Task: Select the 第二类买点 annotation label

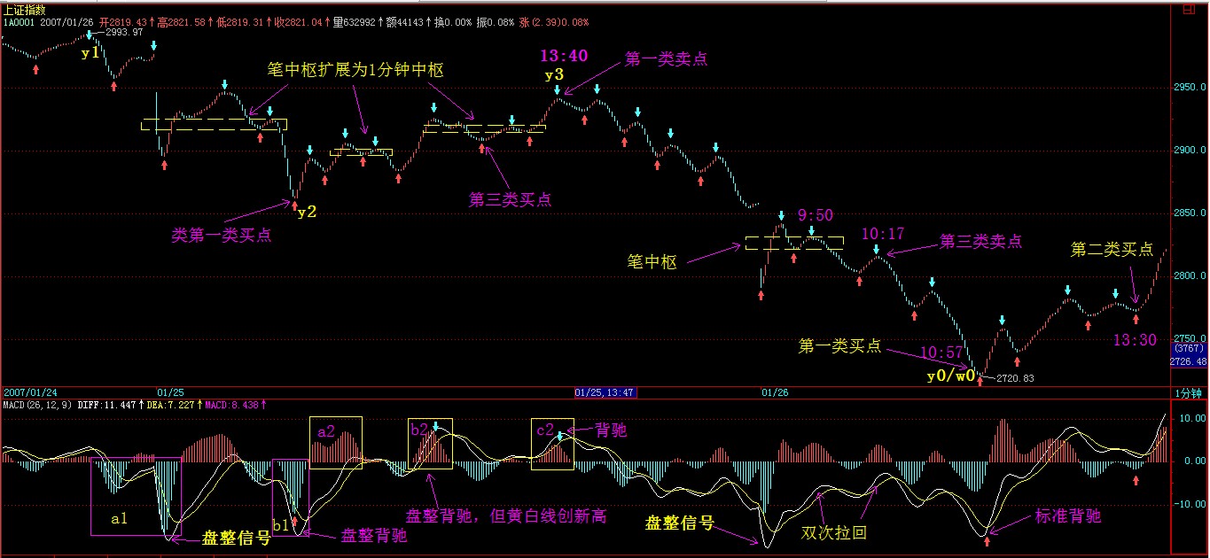Action: tap(1112, 250)
